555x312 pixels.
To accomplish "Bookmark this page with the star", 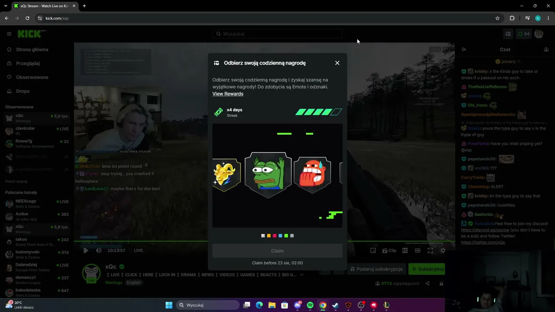I will (497, 18).
